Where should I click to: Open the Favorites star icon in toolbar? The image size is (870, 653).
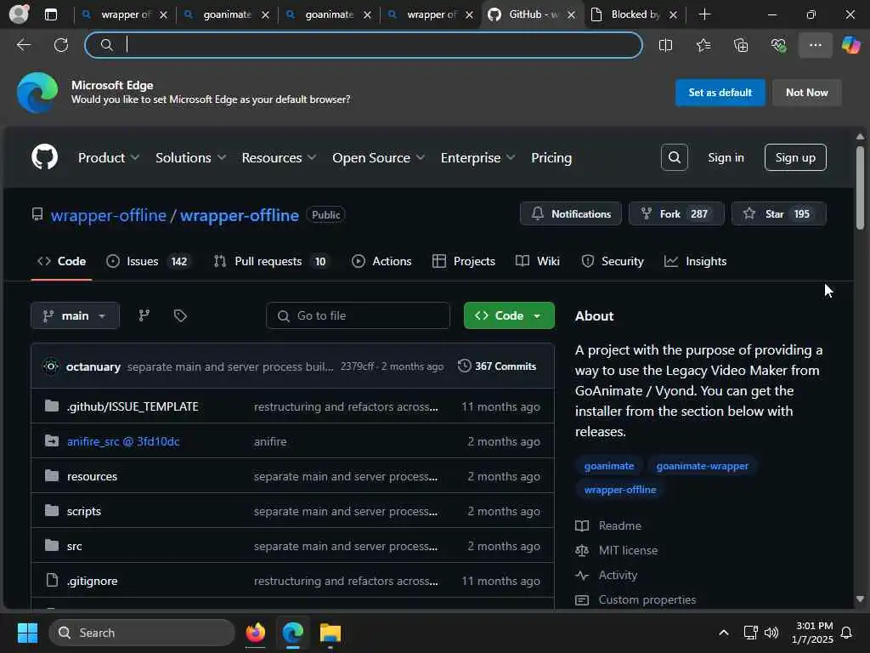(703, 45)
